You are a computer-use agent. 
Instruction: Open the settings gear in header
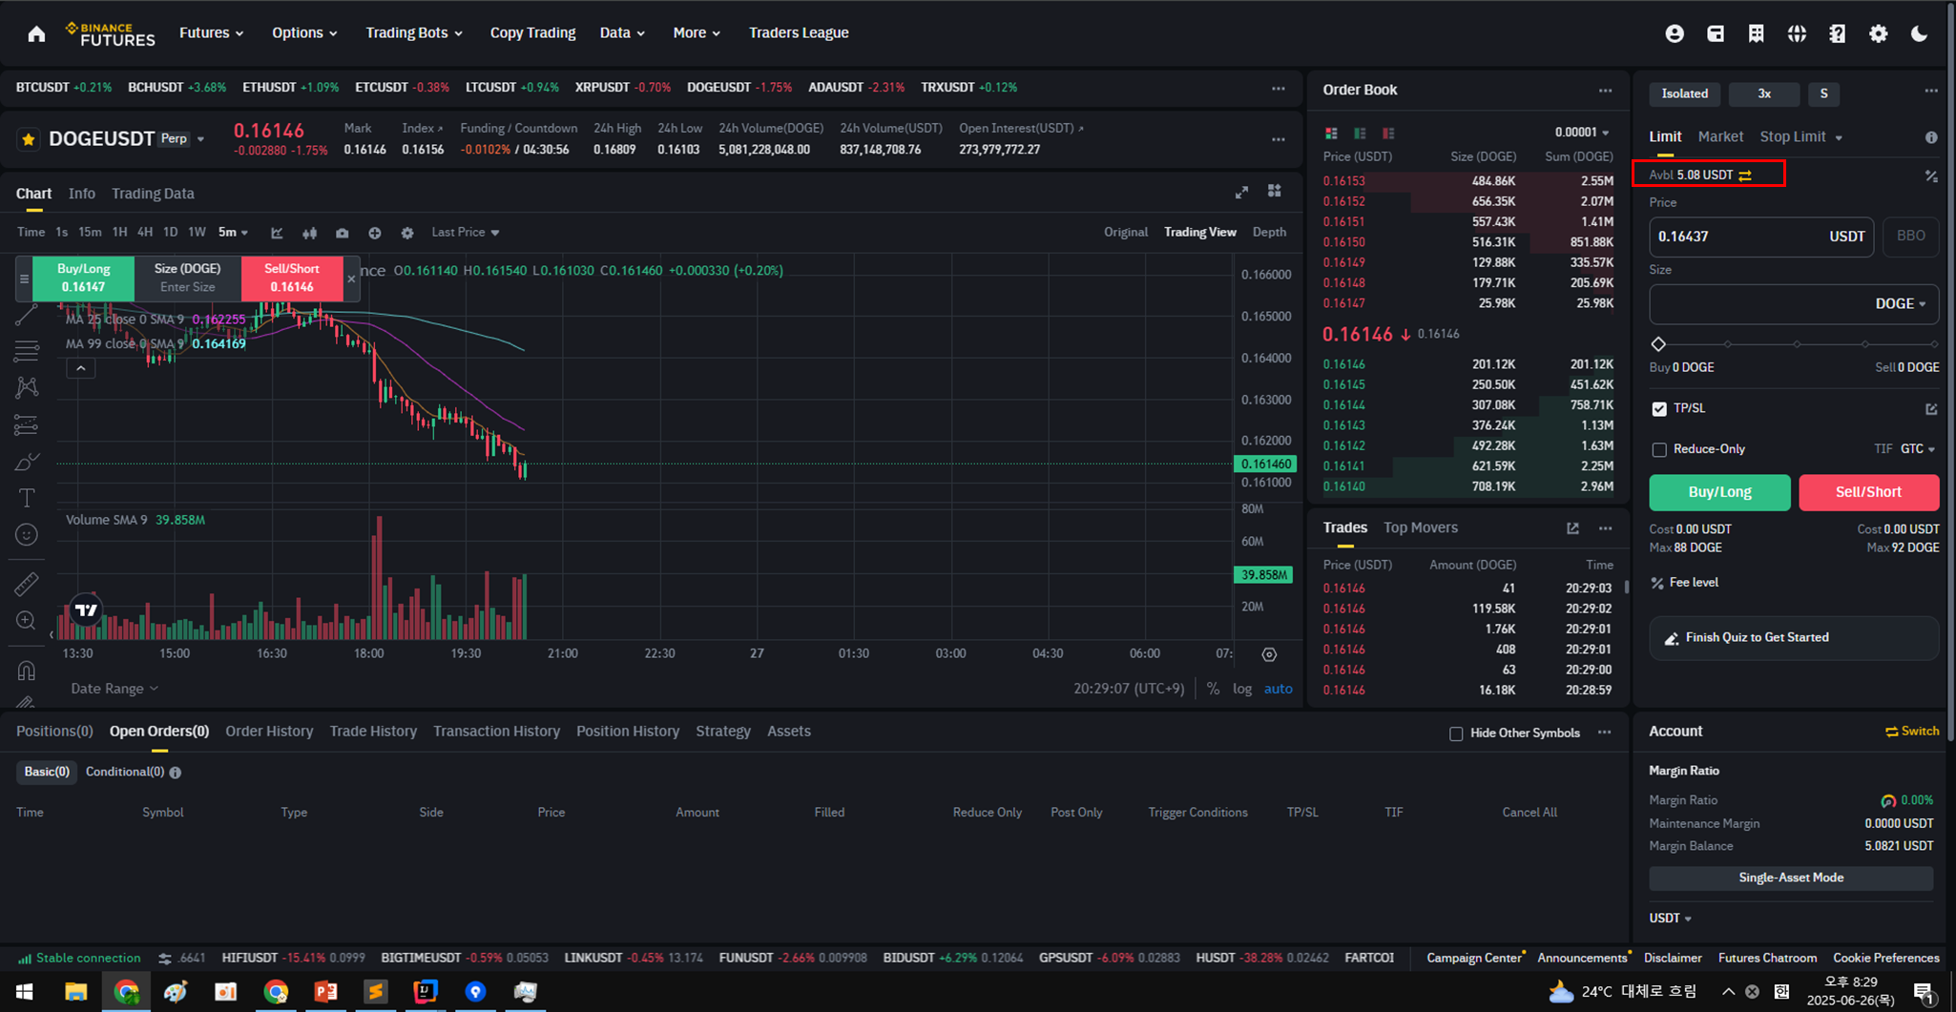point(1878,33)
